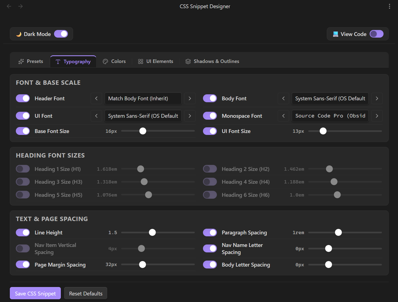Image resolution: width=398 pixels, height=302 pixels.
Task: Turn off Paragraph Spacing toggle
Action: 210,232
